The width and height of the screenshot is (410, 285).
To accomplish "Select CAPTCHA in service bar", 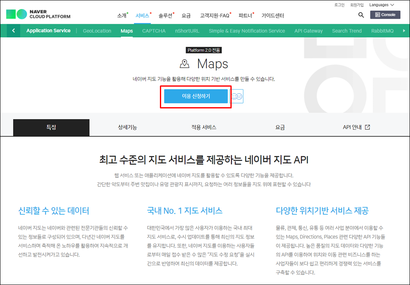I will [154, 31].
